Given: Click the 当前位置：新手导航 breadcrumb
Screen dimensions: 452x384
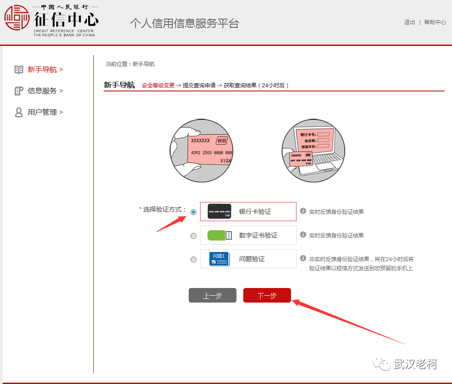Looking at the screenshot, I should [x=130, y=64].
